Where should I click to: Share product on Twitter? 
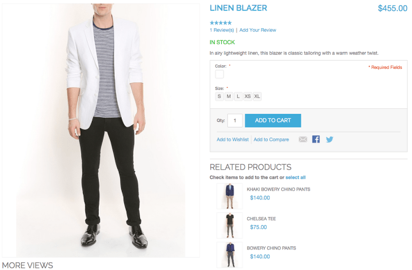330,139
